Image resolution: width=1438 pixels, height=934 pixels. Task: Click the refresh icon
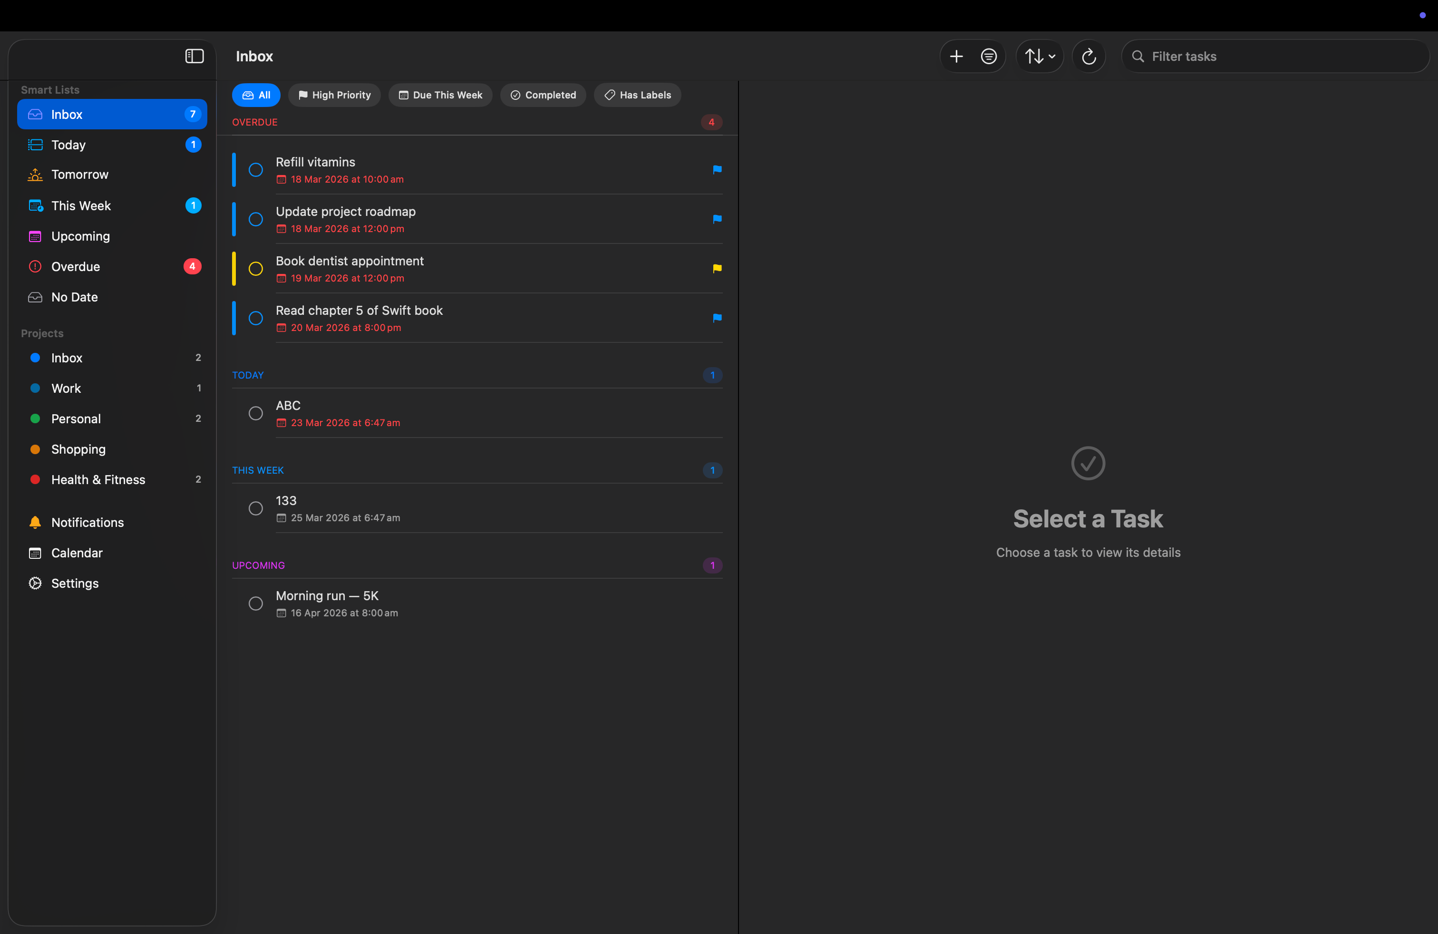(1088, 56)
